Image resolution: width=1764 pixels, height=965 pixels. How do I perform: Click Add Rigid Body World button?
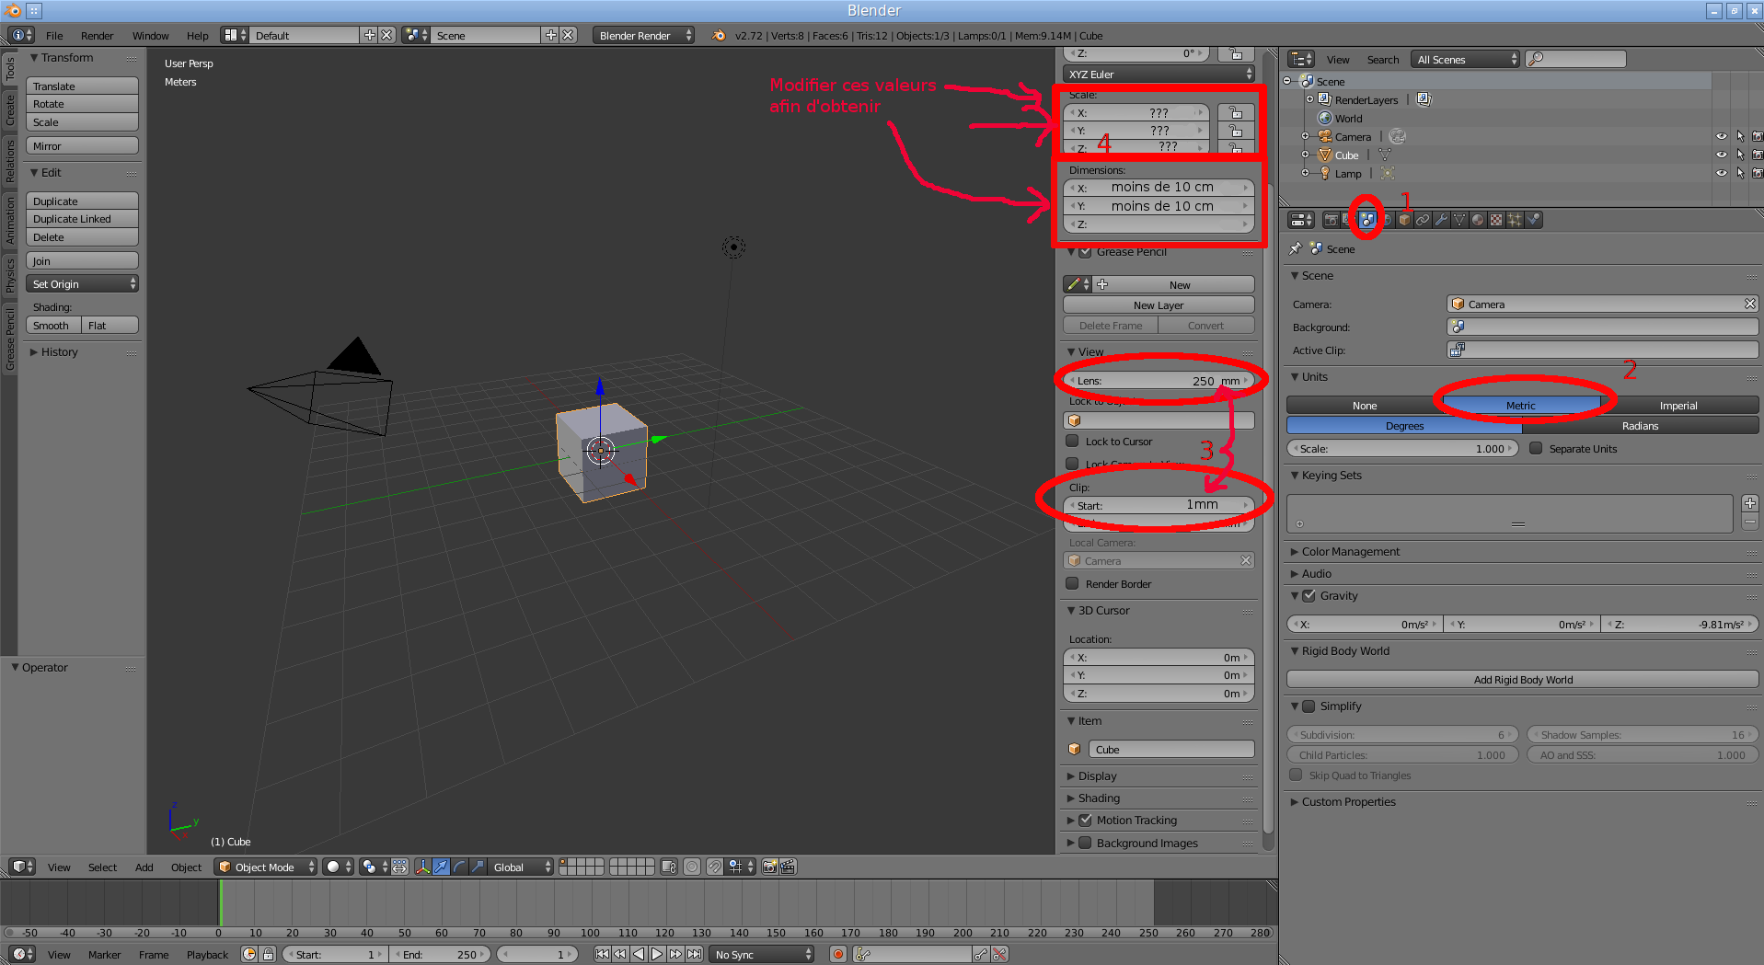1523,680
